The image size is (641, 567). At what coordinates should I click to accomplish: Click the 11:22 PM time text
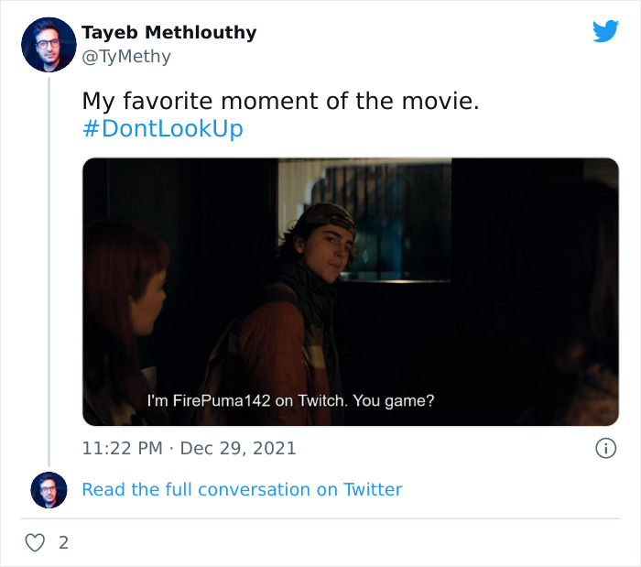point(123,449)
